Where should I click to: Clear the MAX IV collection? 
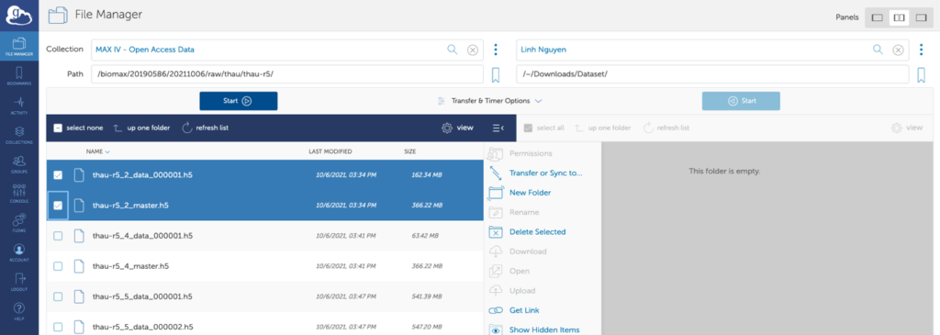click(x=473, y=50)
